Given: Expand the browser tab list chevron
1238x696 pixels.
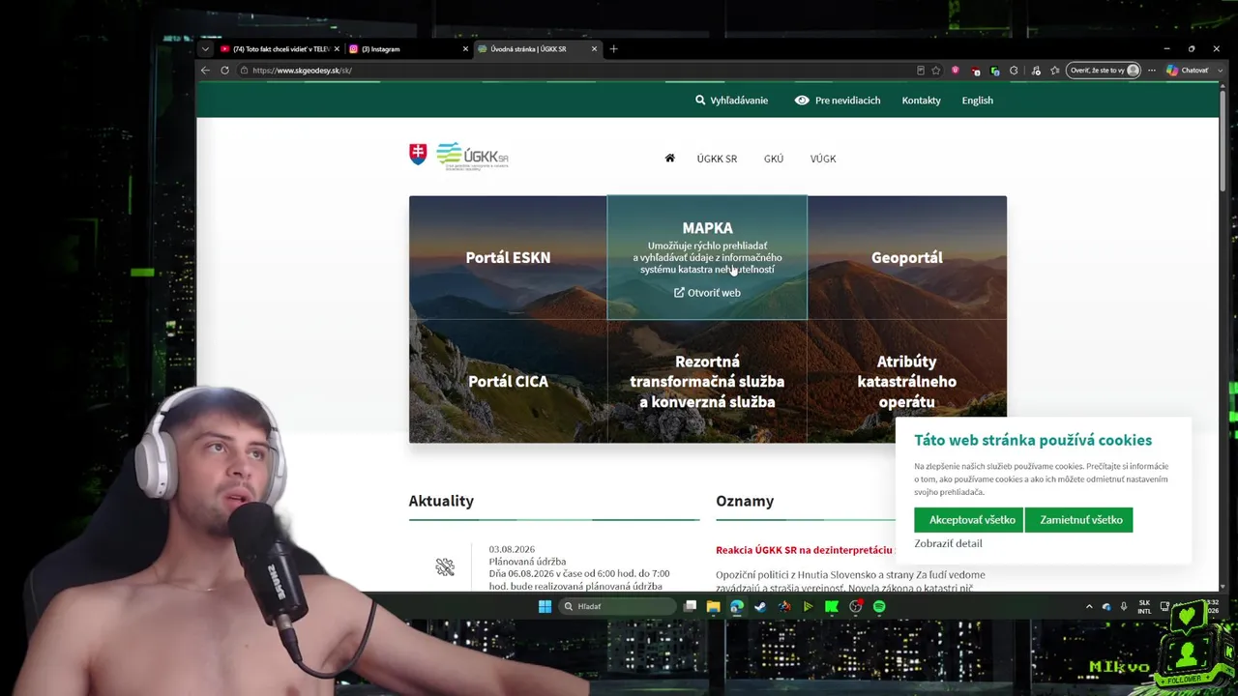Looking at the screenshot, I should (x=205, y=49).
